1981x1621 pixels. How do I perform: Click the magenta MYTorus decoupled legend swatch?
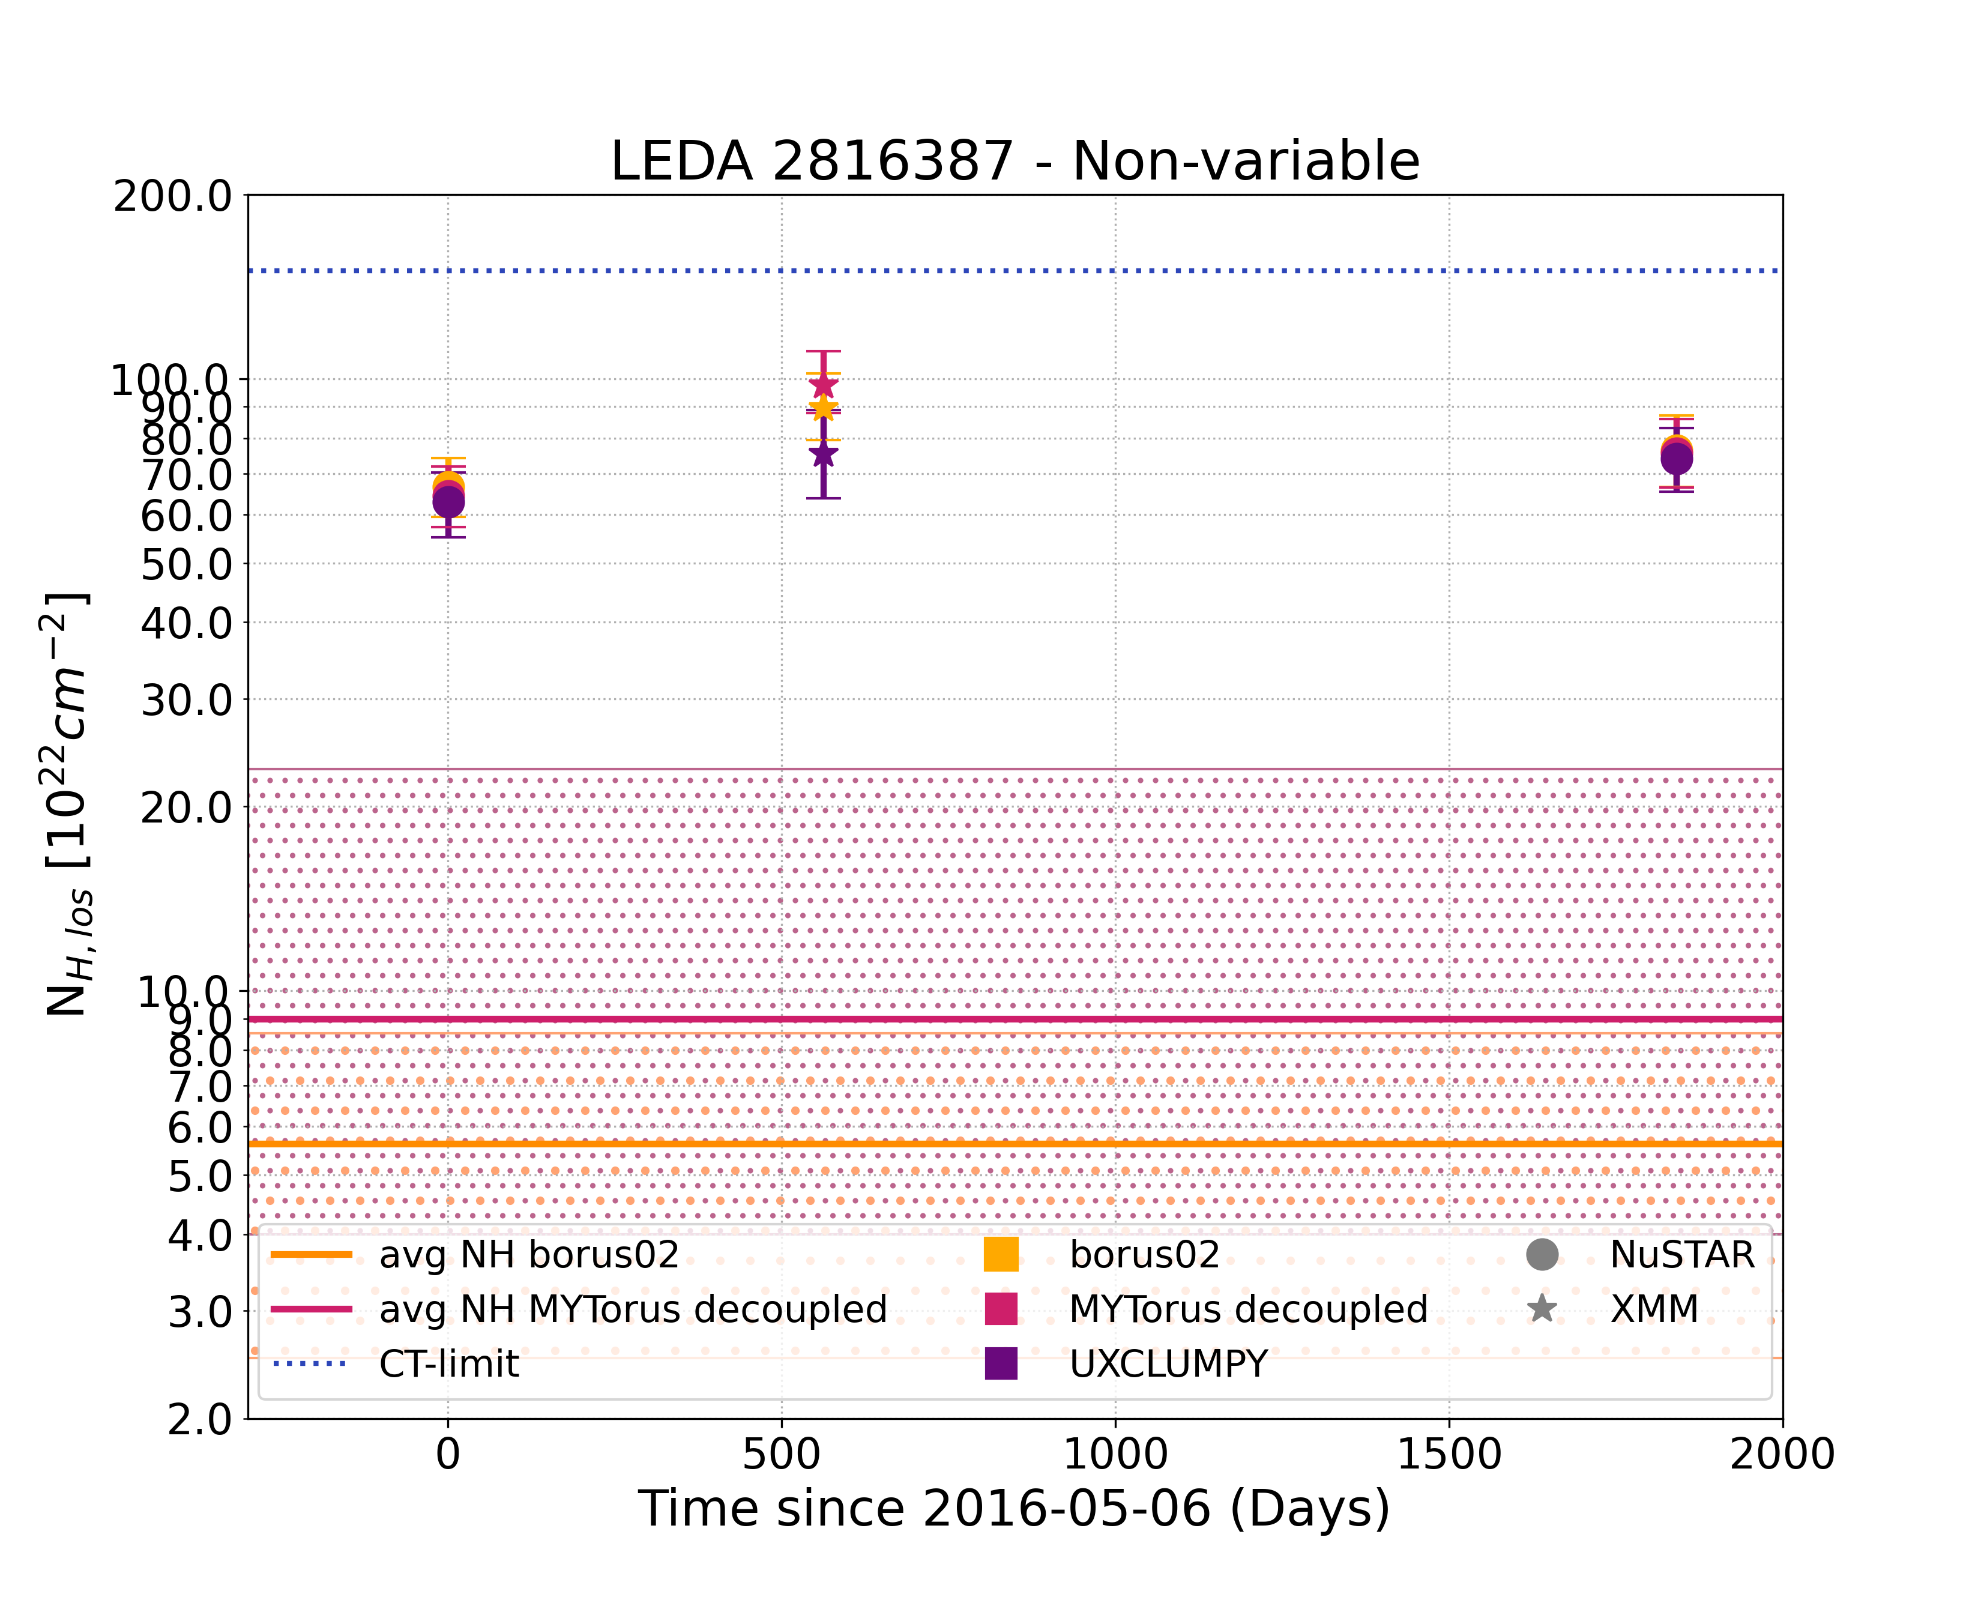[1001, 1309]
